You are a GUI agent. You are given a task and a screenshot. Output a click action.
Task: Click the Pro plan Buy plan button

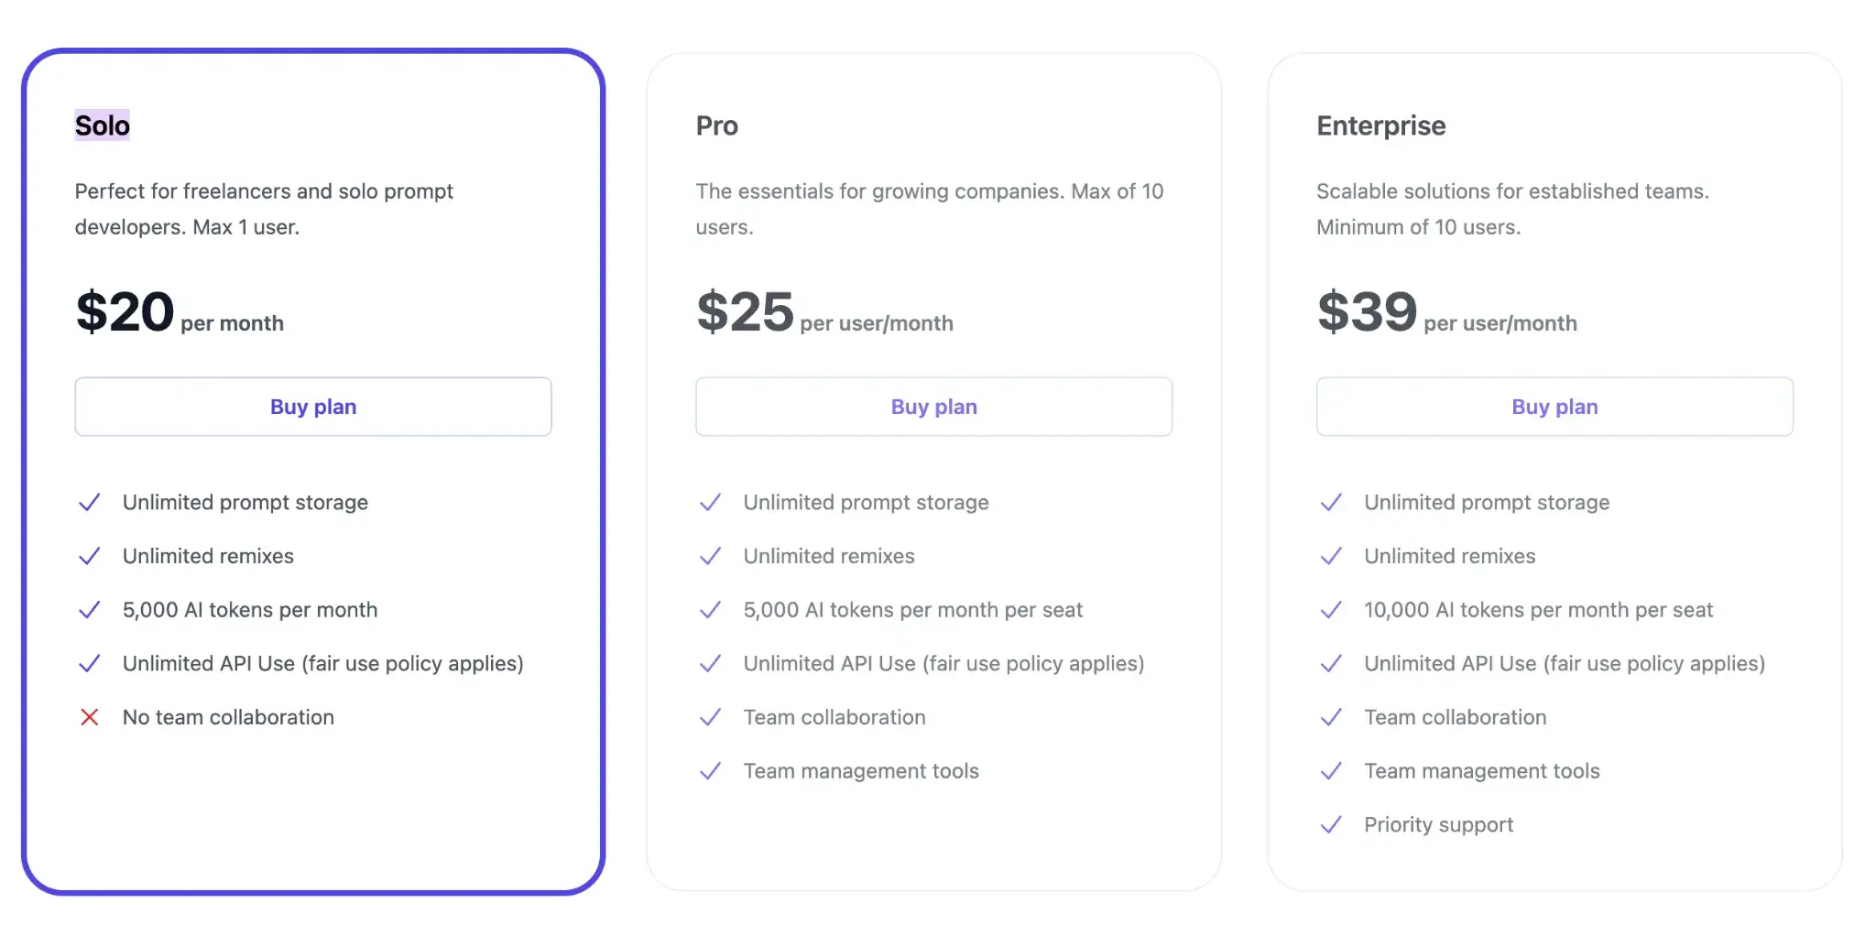point(933,407)
